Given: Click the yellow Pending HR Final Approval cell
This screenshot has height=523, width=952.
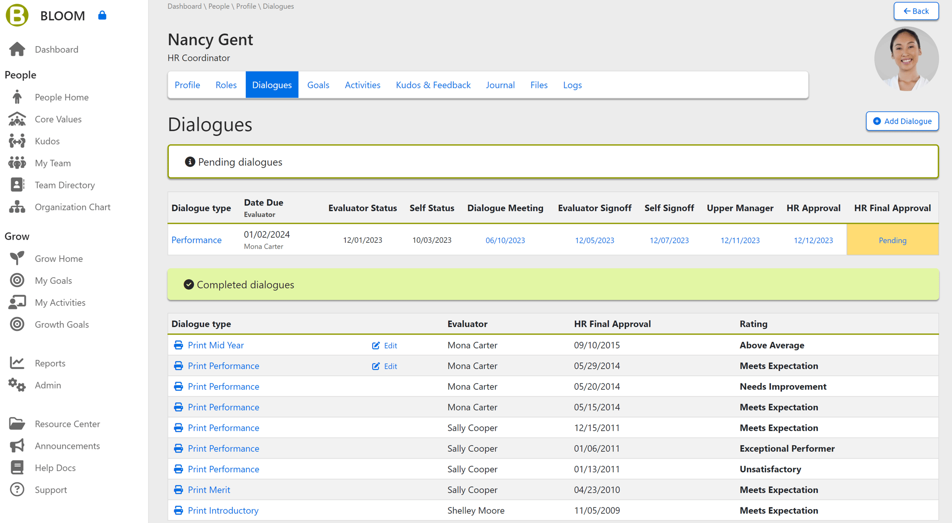Looking at the screenshot, I should tap(892, 240).
